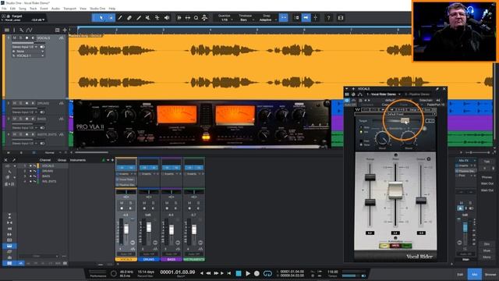
Task: Click the Vocal Rider Write automation button
Action: (395, 246)
